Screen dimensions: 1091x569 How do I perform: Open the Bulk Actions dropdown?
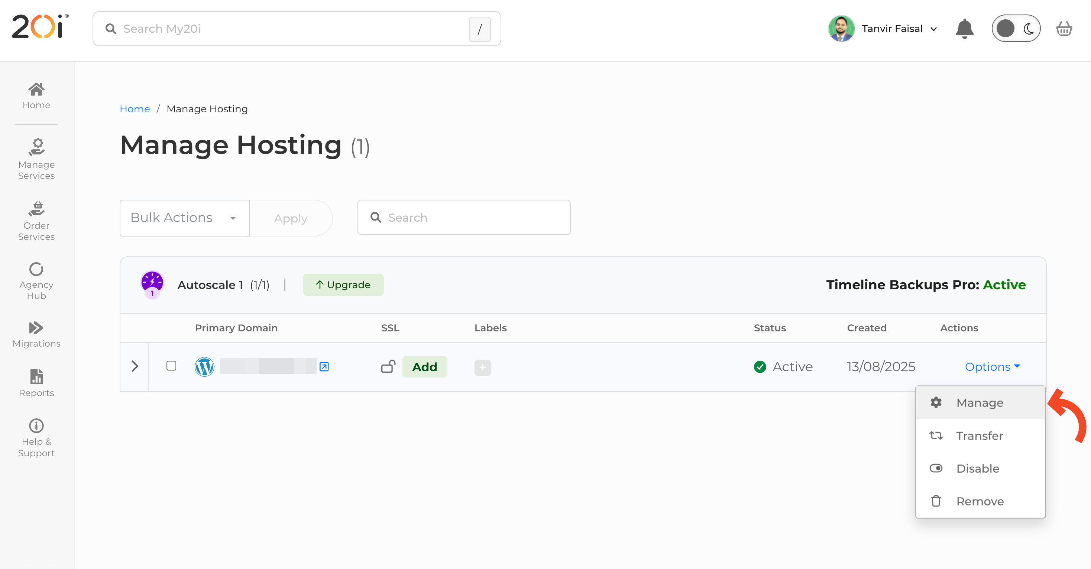[184, 218]
